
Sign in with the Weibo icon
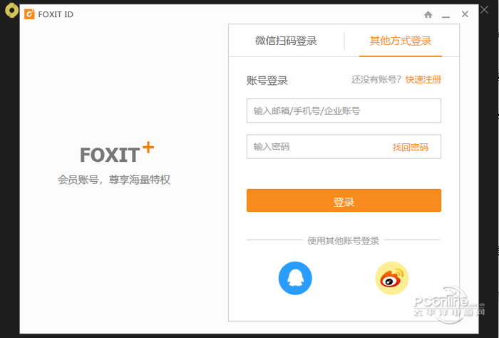pos(392,278)
